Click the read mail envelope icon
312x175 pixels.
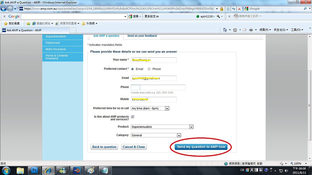[245, 30]
